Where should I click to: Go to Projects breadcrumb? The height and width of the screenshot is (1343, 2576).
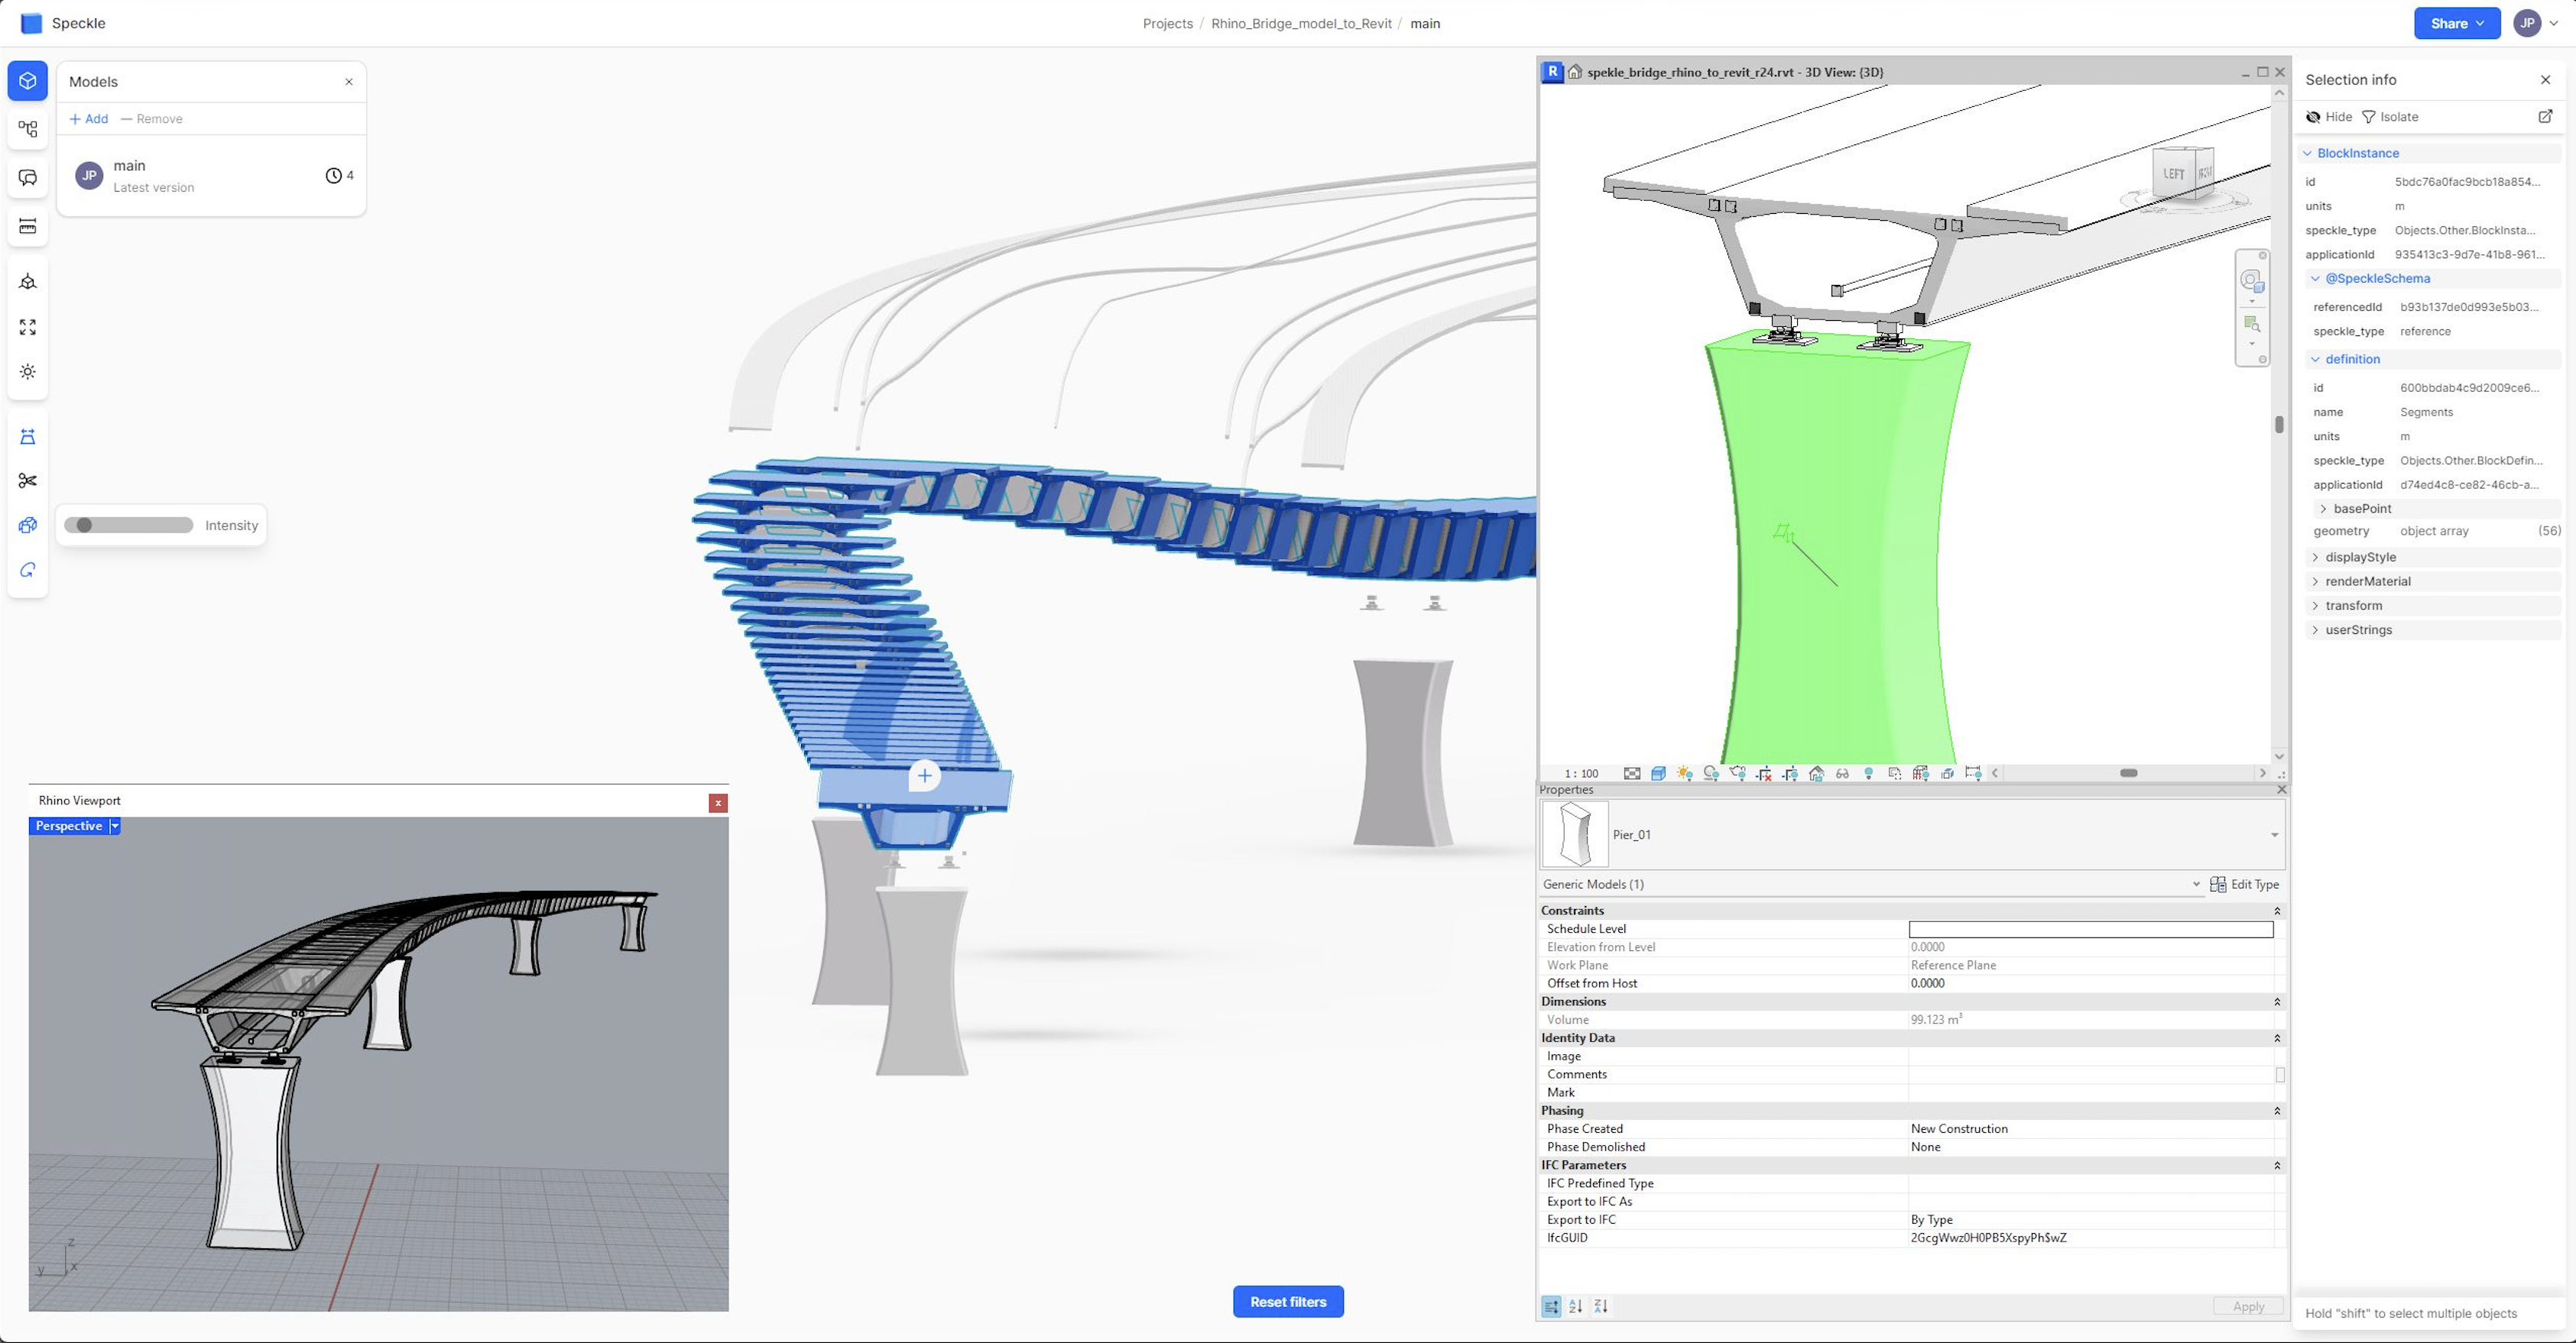coord(1167,23)
